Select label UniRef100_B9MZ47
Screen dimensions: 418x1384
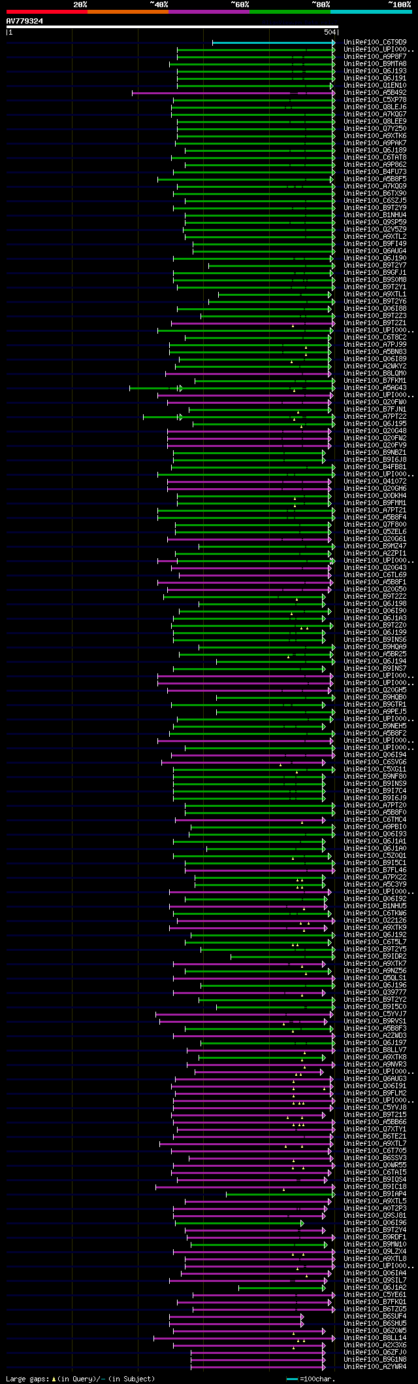pos(375,546)
